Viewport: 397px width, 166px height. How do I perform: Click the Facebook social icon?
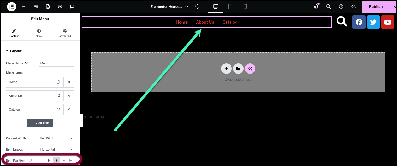tap(359, 22)
